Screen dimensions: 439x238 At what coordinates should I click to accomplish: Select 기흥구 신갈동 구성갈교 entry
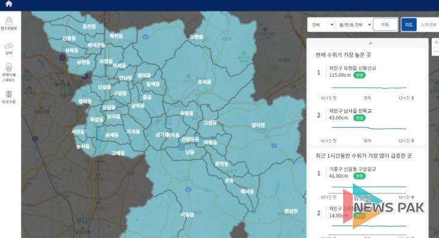(352, 169)
